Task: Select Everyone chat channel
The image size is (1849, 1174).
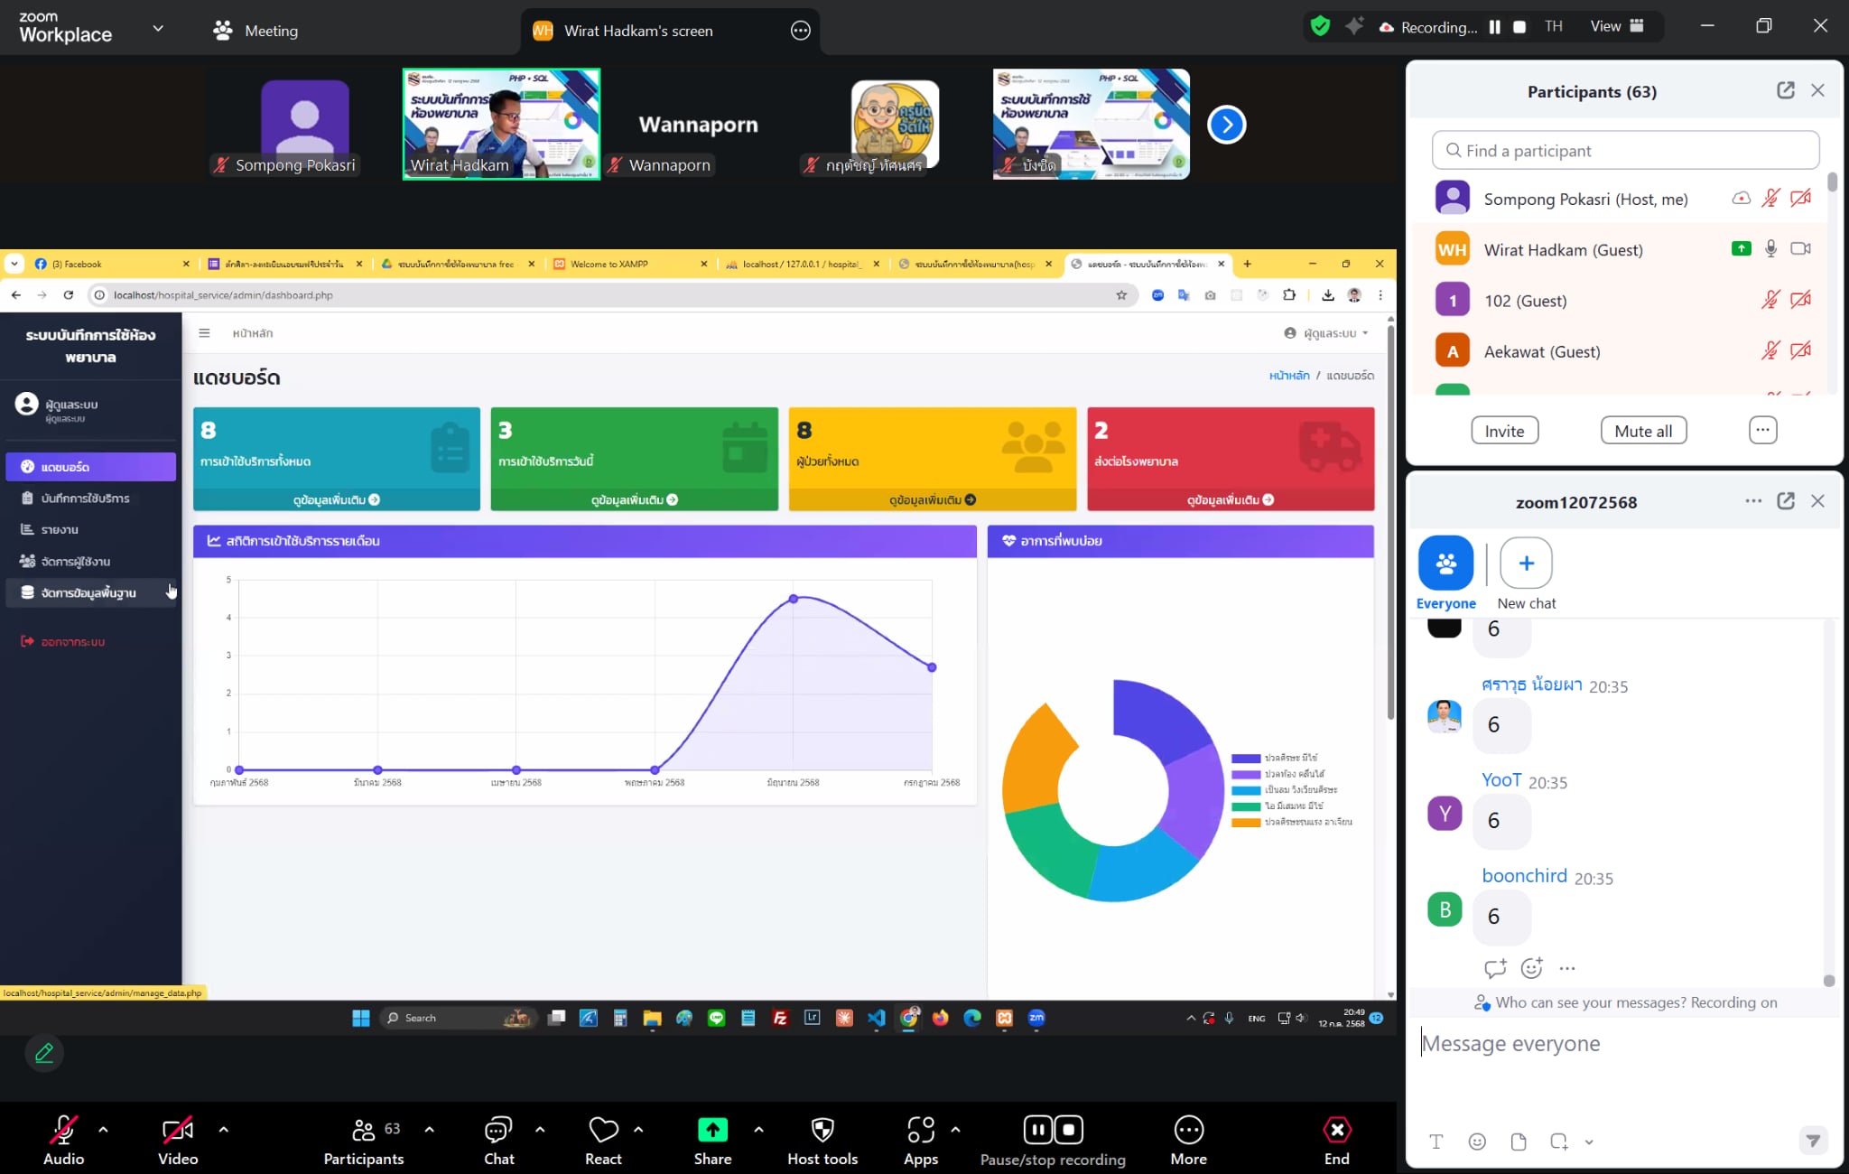Action: pos(1445,564)
